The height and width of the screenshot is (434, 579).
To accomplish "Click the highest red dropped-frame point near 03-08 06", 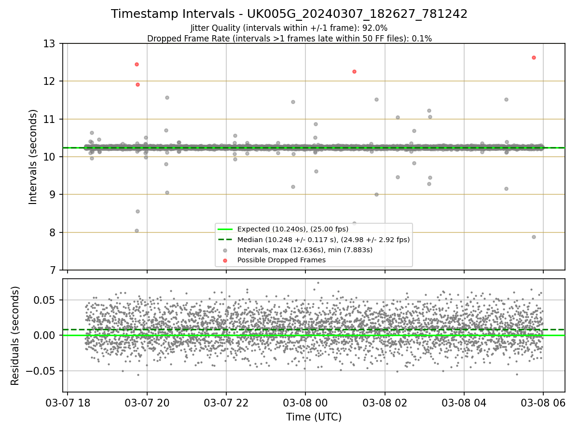I will [534, 57].
